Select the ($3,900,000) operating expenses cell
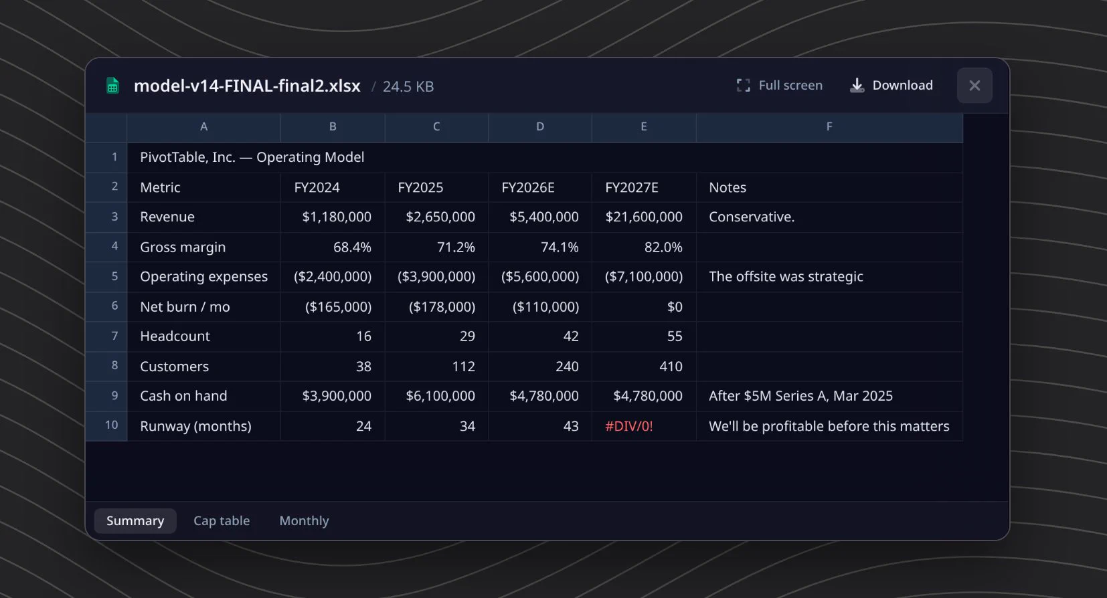This screenshot has width=1107, height=598. pos(436,276)
